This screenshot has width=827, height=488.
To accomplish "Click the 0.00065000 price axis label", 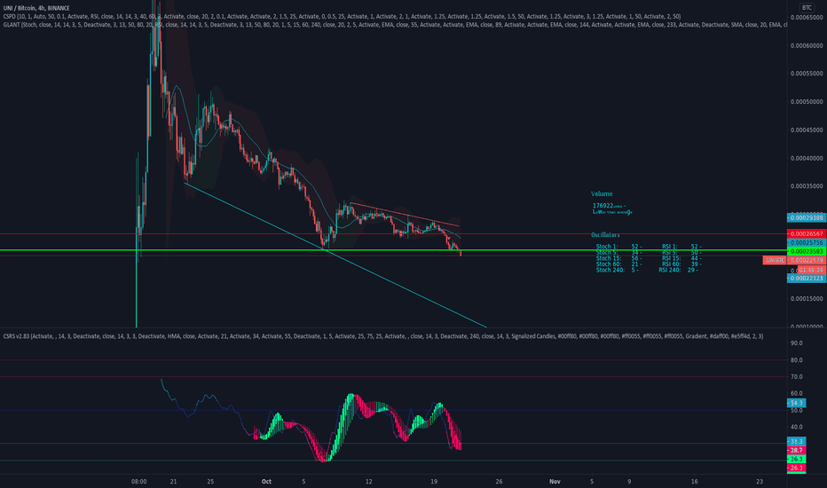I will coord(807,18).
